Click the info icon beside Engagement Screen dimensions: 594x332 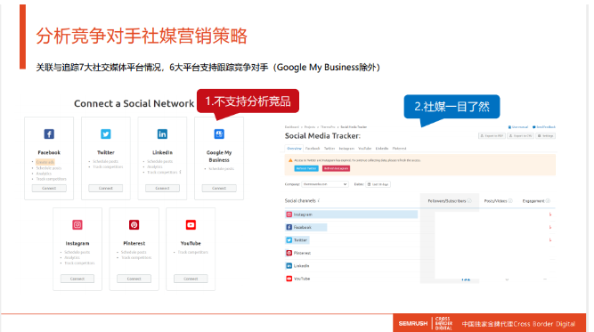[548, 201]
